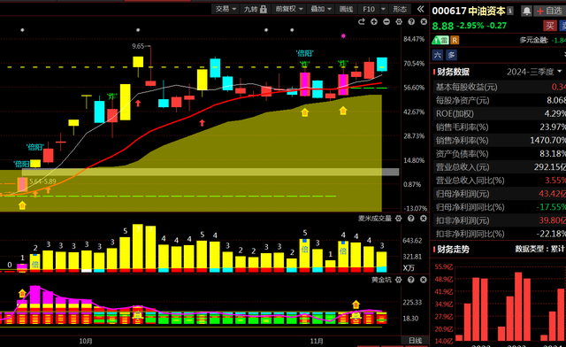Screen dimensions: 566x347
Task: Click the 8.88 current price
Action: pyautogui.click(x=442, y=26)
